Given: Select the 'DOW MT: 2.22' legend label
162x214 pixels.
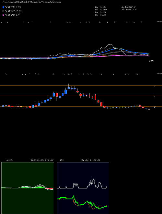Looking at the screenshot, I should coord(13,11).
